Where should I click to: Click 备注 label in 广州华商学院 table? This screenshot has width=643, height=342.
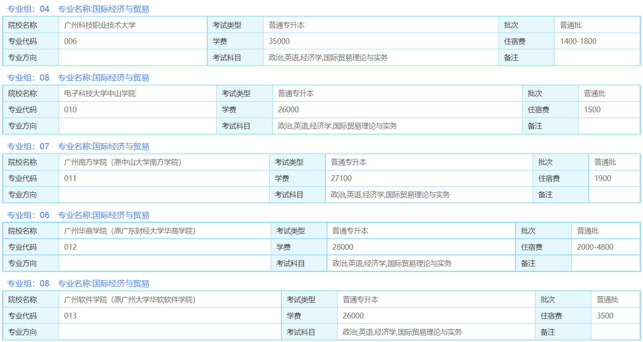point(528,264)
